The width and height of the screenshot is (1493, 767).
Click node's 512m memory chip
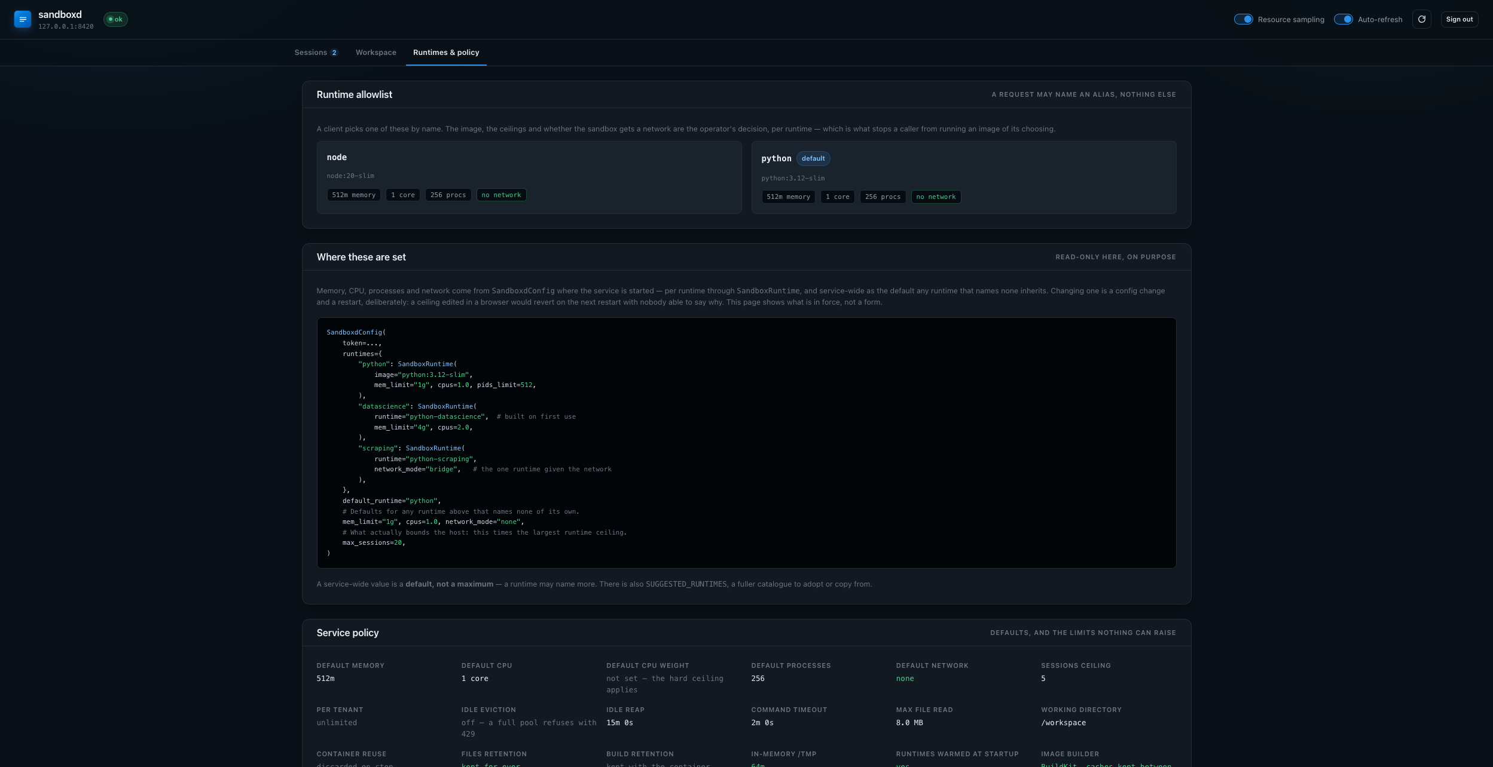pyautogui.click(x=354, y=195)
